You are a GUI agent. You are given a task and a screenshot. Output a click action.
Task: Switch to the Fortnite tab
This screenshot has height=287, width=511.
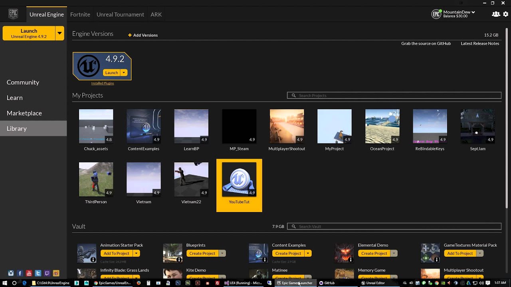(80, 14)
